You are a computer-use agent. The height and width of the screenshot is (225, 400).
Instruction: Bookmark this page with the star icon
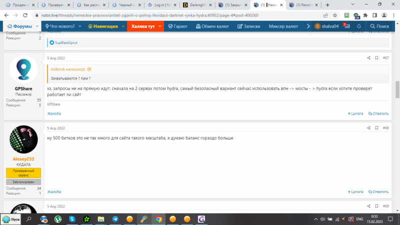336,15
